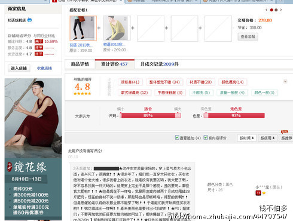
Task: Filter reviews by 款式很漂亮 (12) tag
Action: [135, 93]
